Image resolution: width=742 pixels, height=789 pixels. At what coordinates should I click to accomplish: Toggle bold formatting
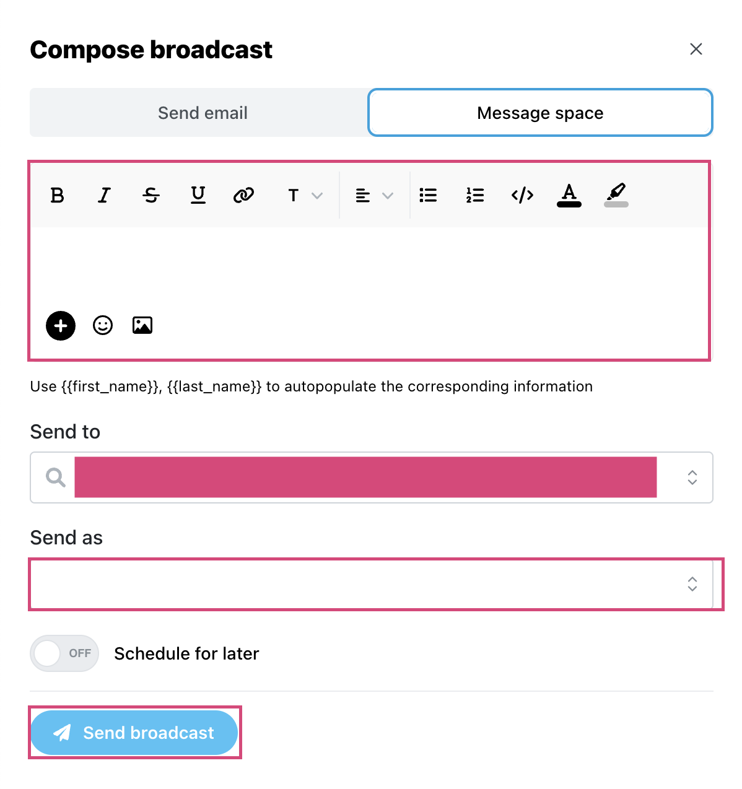click(x=57, y=196)
